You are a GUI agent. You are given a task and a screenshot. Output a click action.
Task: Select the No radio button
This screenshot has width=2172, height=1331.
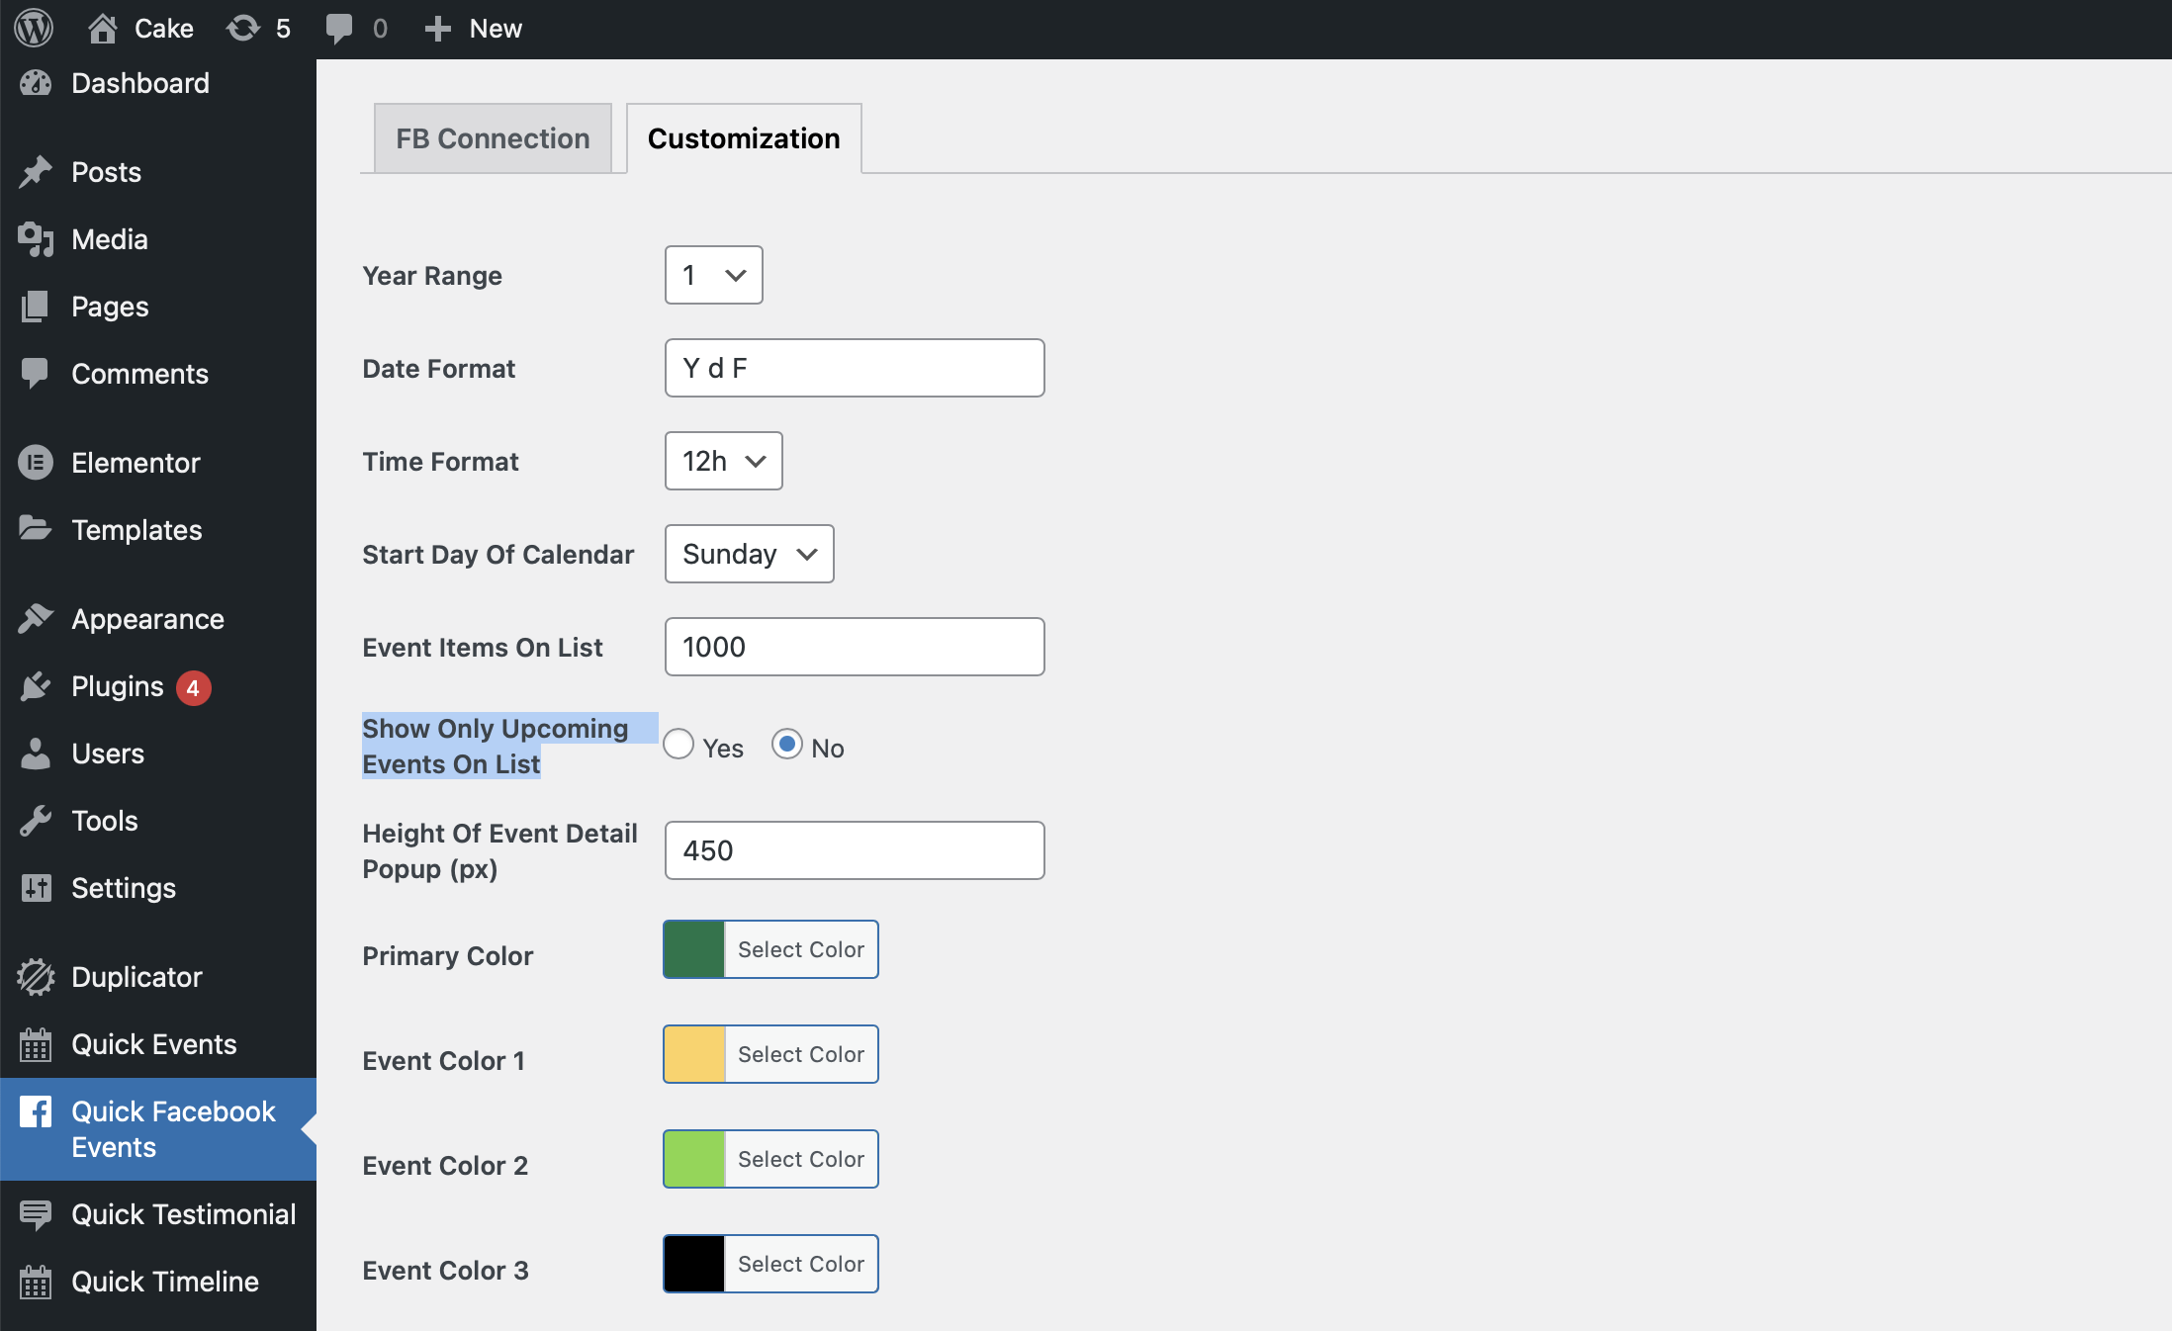pyautogui.click(x=787, y=744)
